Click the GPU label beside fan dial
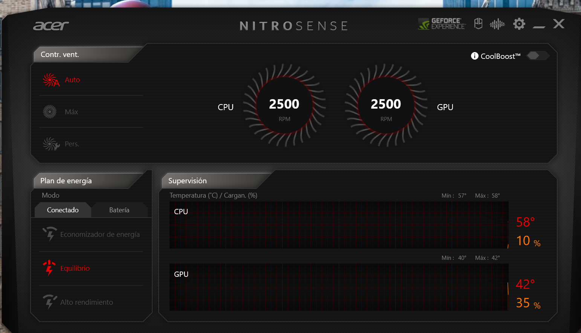This screenshot has height=333, width=581. pos(445,107)
